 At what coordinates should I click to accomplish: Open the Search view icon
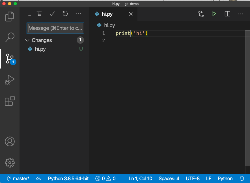(10, 37)
